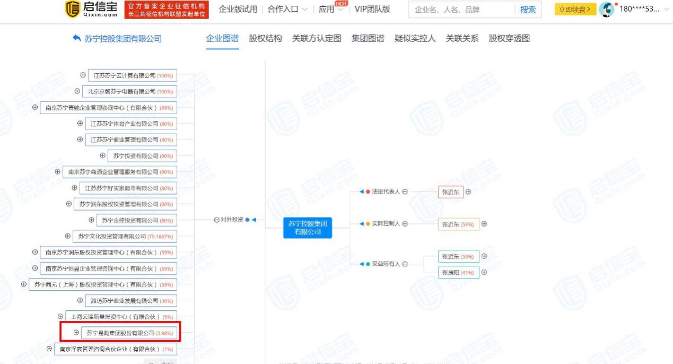Collapse the 对外投资 branch

pyautogui.click(x=216, y=220)
